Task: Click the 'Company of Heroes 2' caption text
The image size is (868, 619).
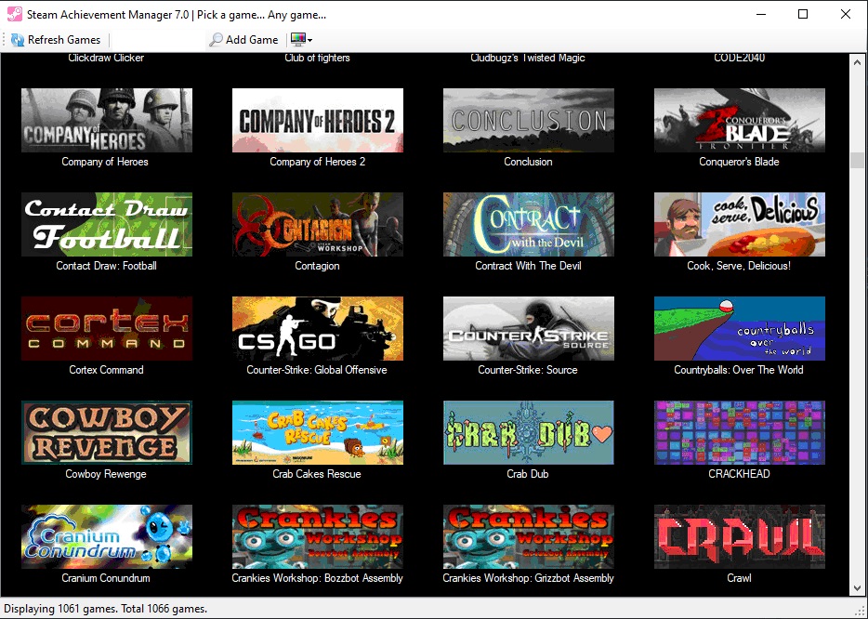Action: (x=318, y=162)
